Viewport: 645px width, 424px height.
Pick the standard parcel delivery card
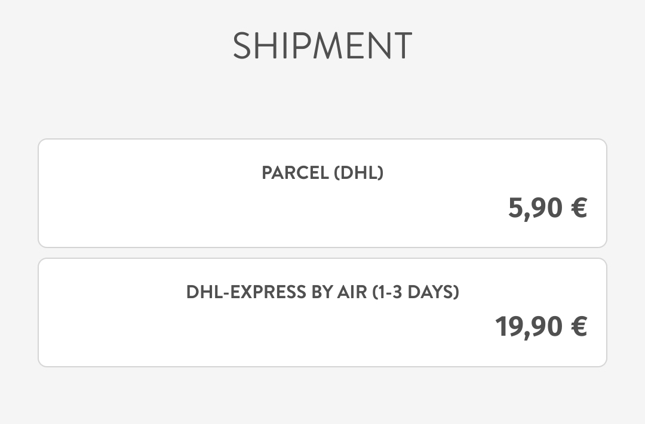pos(322,193)
